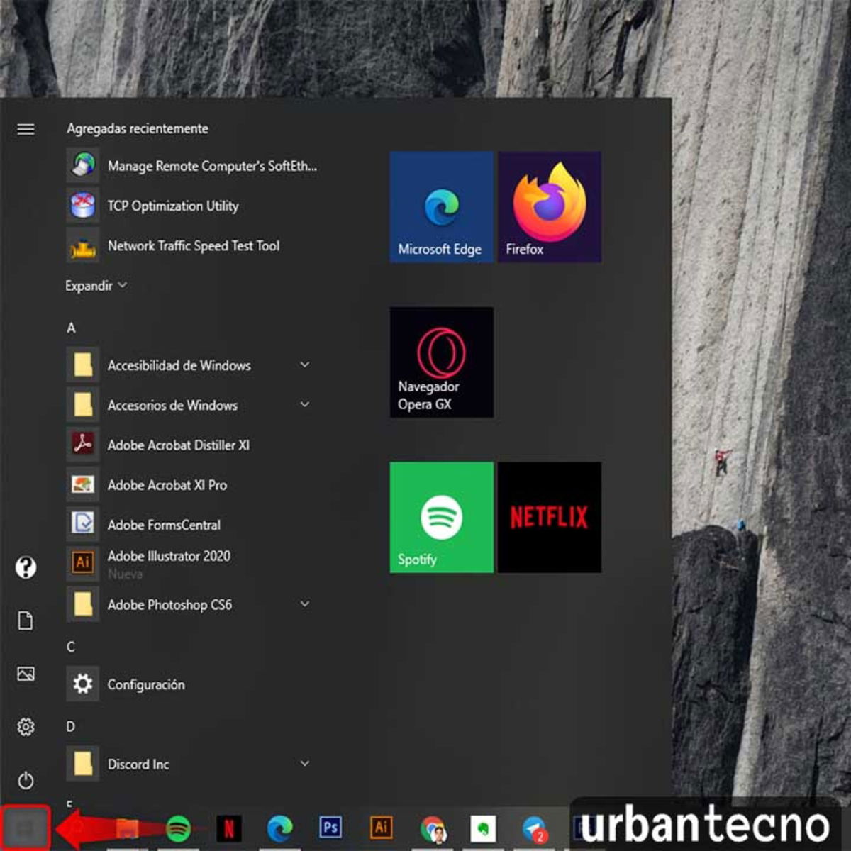
Task: Launch Photoshop from the taskbar
Action: pos(330,827)
